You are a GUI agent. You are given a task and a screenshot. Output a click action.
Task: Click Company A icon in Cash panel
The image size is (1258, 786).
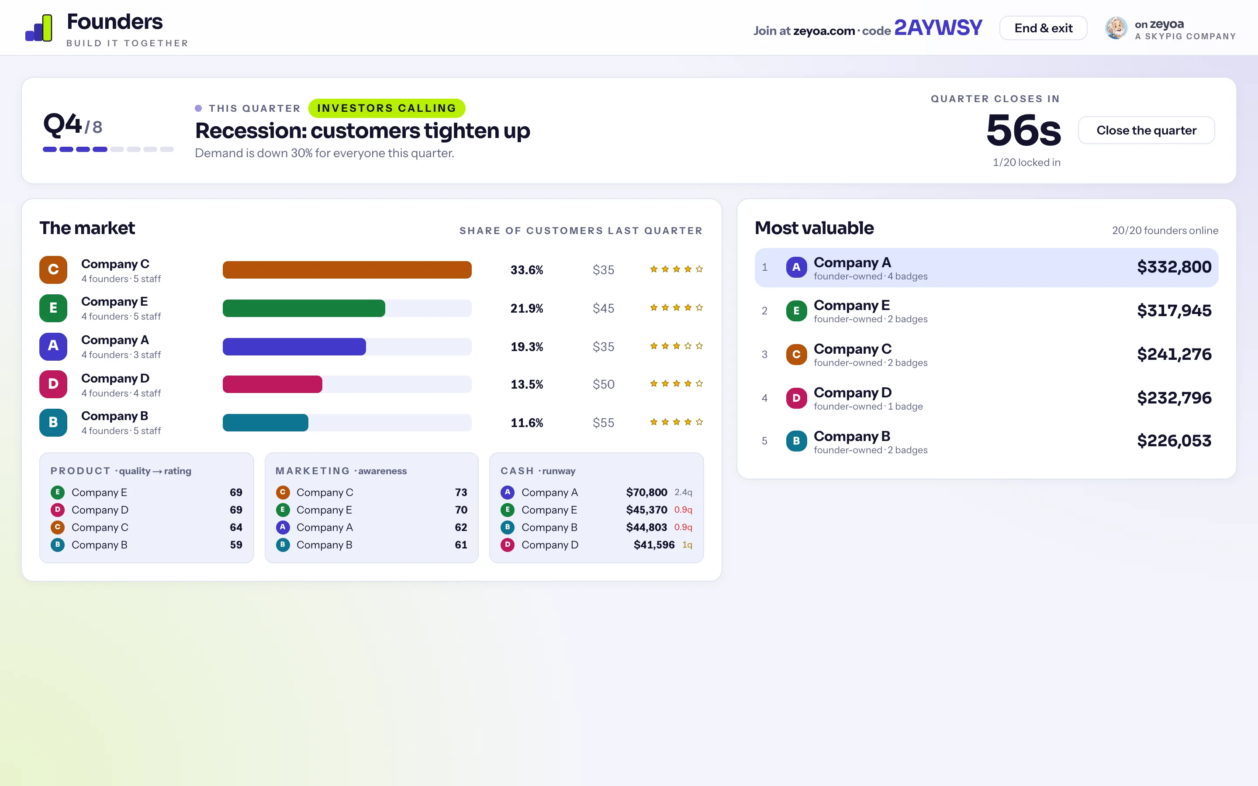(508, 492)
